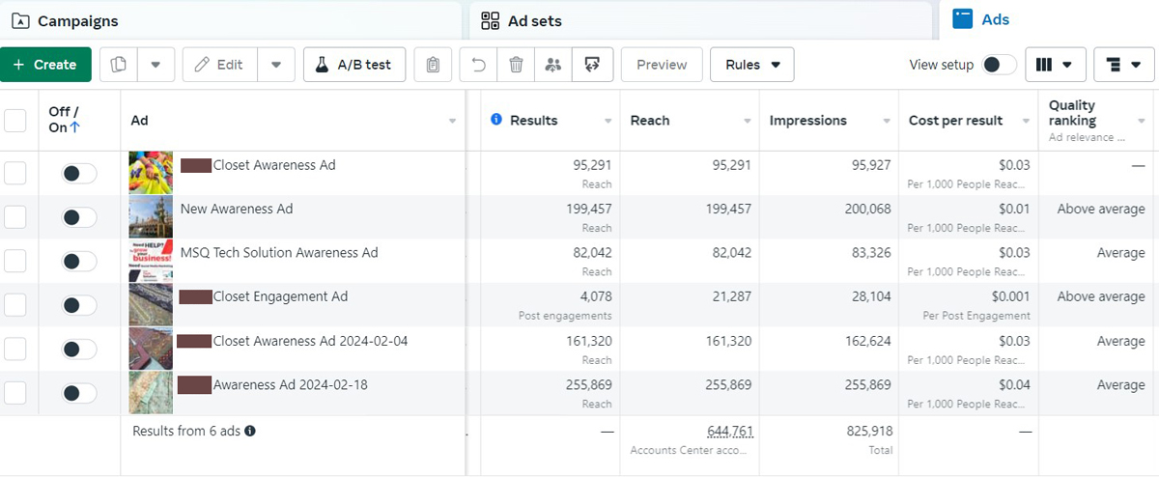Click the trash delete icon
Image resolution: width=1159 pixels, height=477 pixels.
517,65
